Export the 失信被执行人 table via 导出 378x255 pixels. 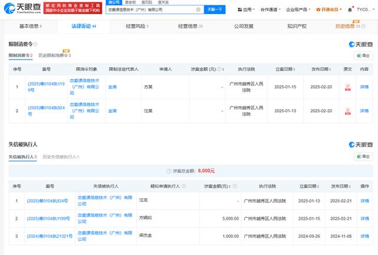tap(363, 156)
